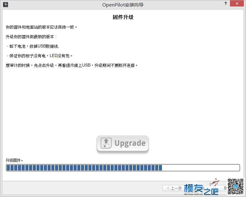
Task: Open the help question mark in title bar
Action: click(x=225, y=3)
